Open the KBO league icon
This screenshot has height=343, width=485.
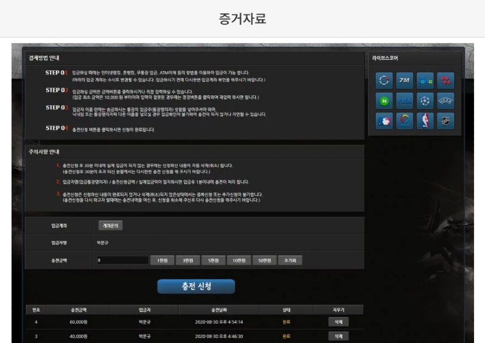[404, 121]
